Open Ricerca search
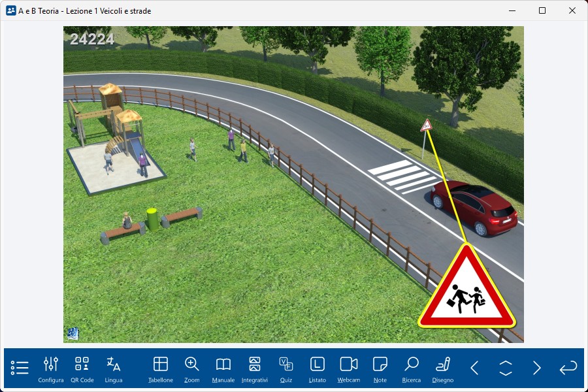Viewport: 588px width, 392px height. point(412,368)
